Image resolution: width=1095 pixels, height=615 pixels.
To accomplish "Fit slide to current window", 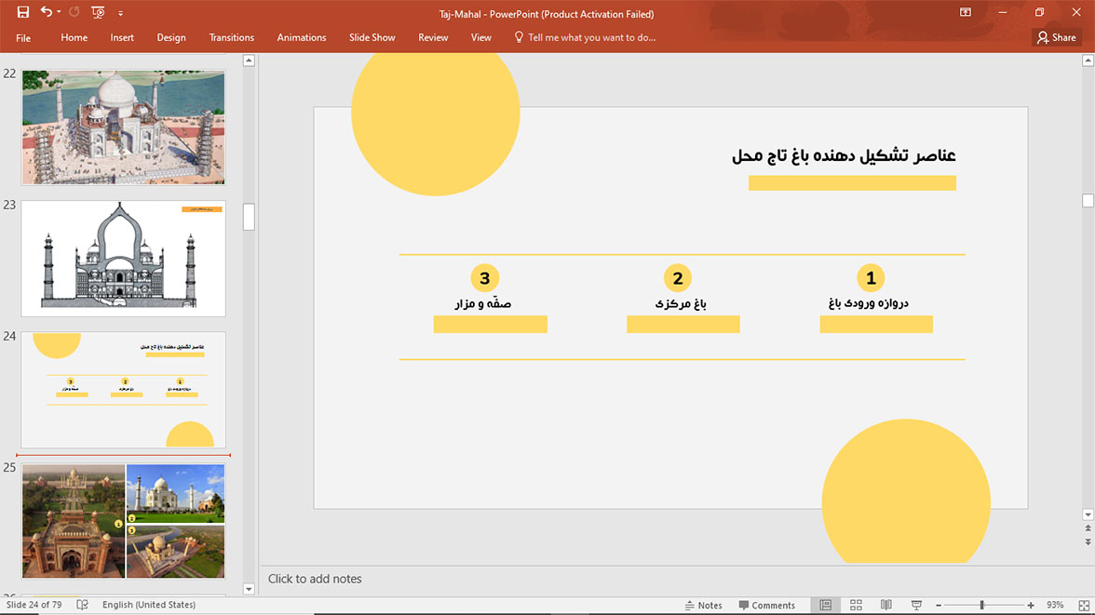I will [x=1081, y=605].
